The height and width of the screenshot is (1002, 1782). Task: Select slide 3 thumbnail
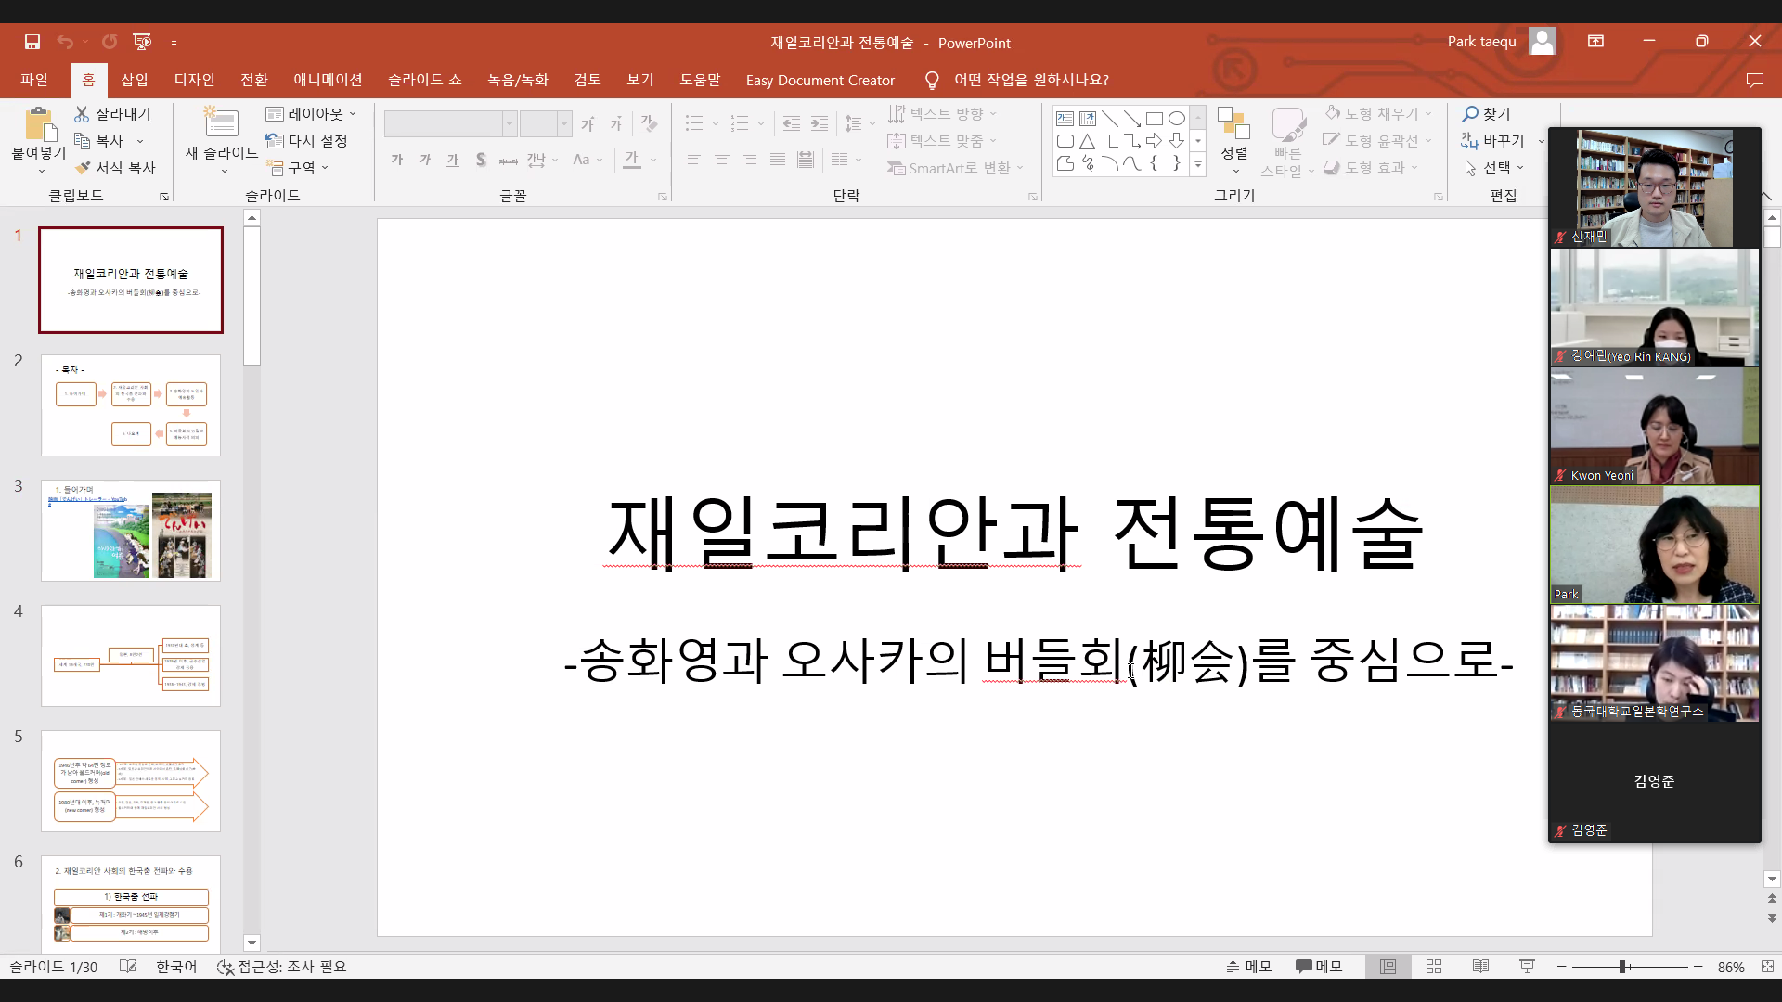click(131, 531)
